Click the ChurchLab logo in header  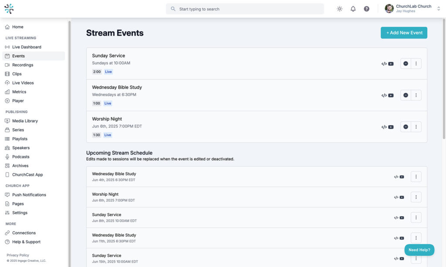coord(9,9)
